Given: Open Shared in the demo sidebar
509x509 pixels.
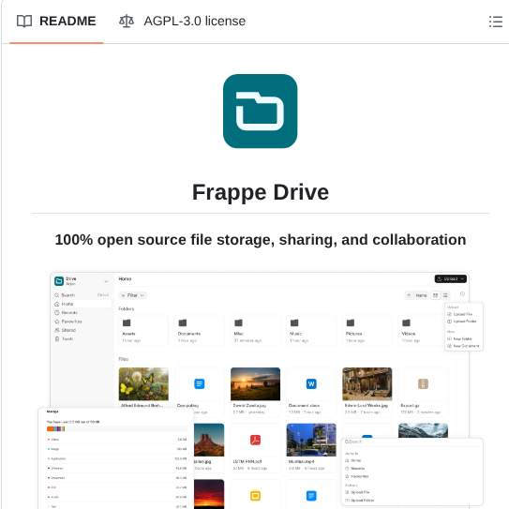Looking at the screenshot, I should [82, 330].
